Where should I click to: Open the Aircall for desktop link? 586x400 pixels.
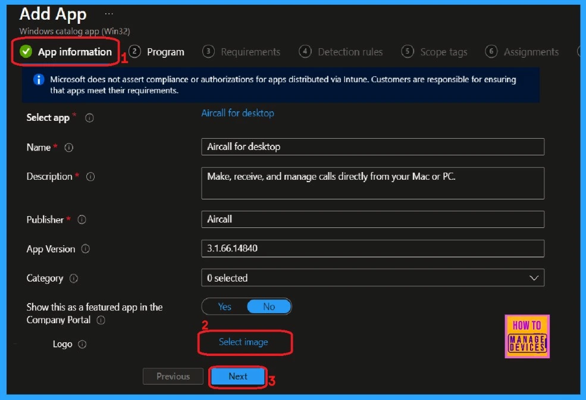(x=238, y=113)
